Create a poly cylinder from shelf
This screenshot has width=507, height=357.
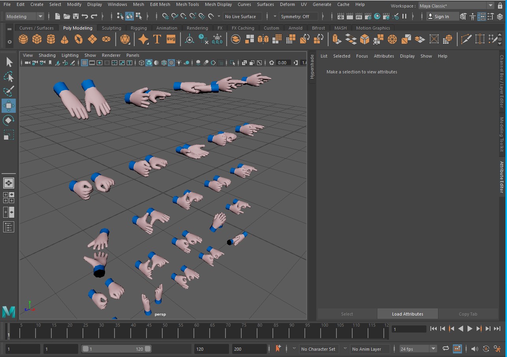51,39
